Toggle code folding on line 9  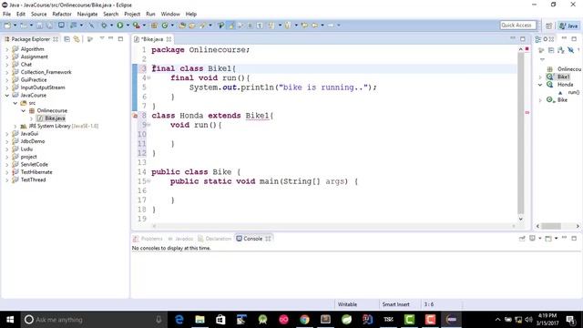[148, 125]
